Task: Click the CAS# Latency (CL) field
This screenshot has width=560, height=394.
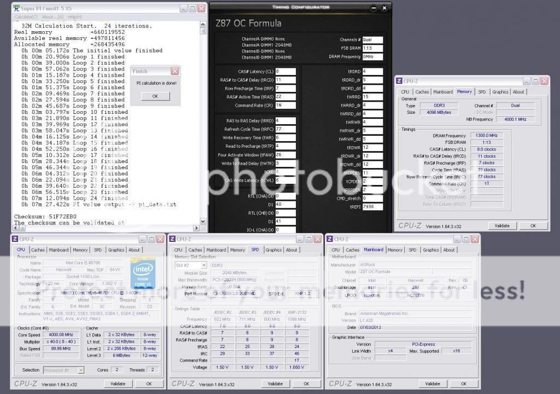Action: pyautogui.click(x=285, y=71)
